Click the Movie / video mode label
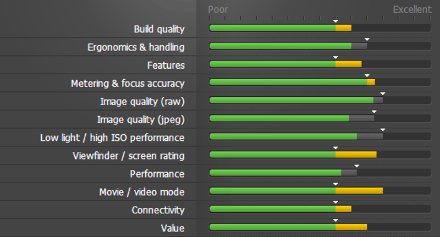This screenshot has width=440, height=237. coord(141,192)
